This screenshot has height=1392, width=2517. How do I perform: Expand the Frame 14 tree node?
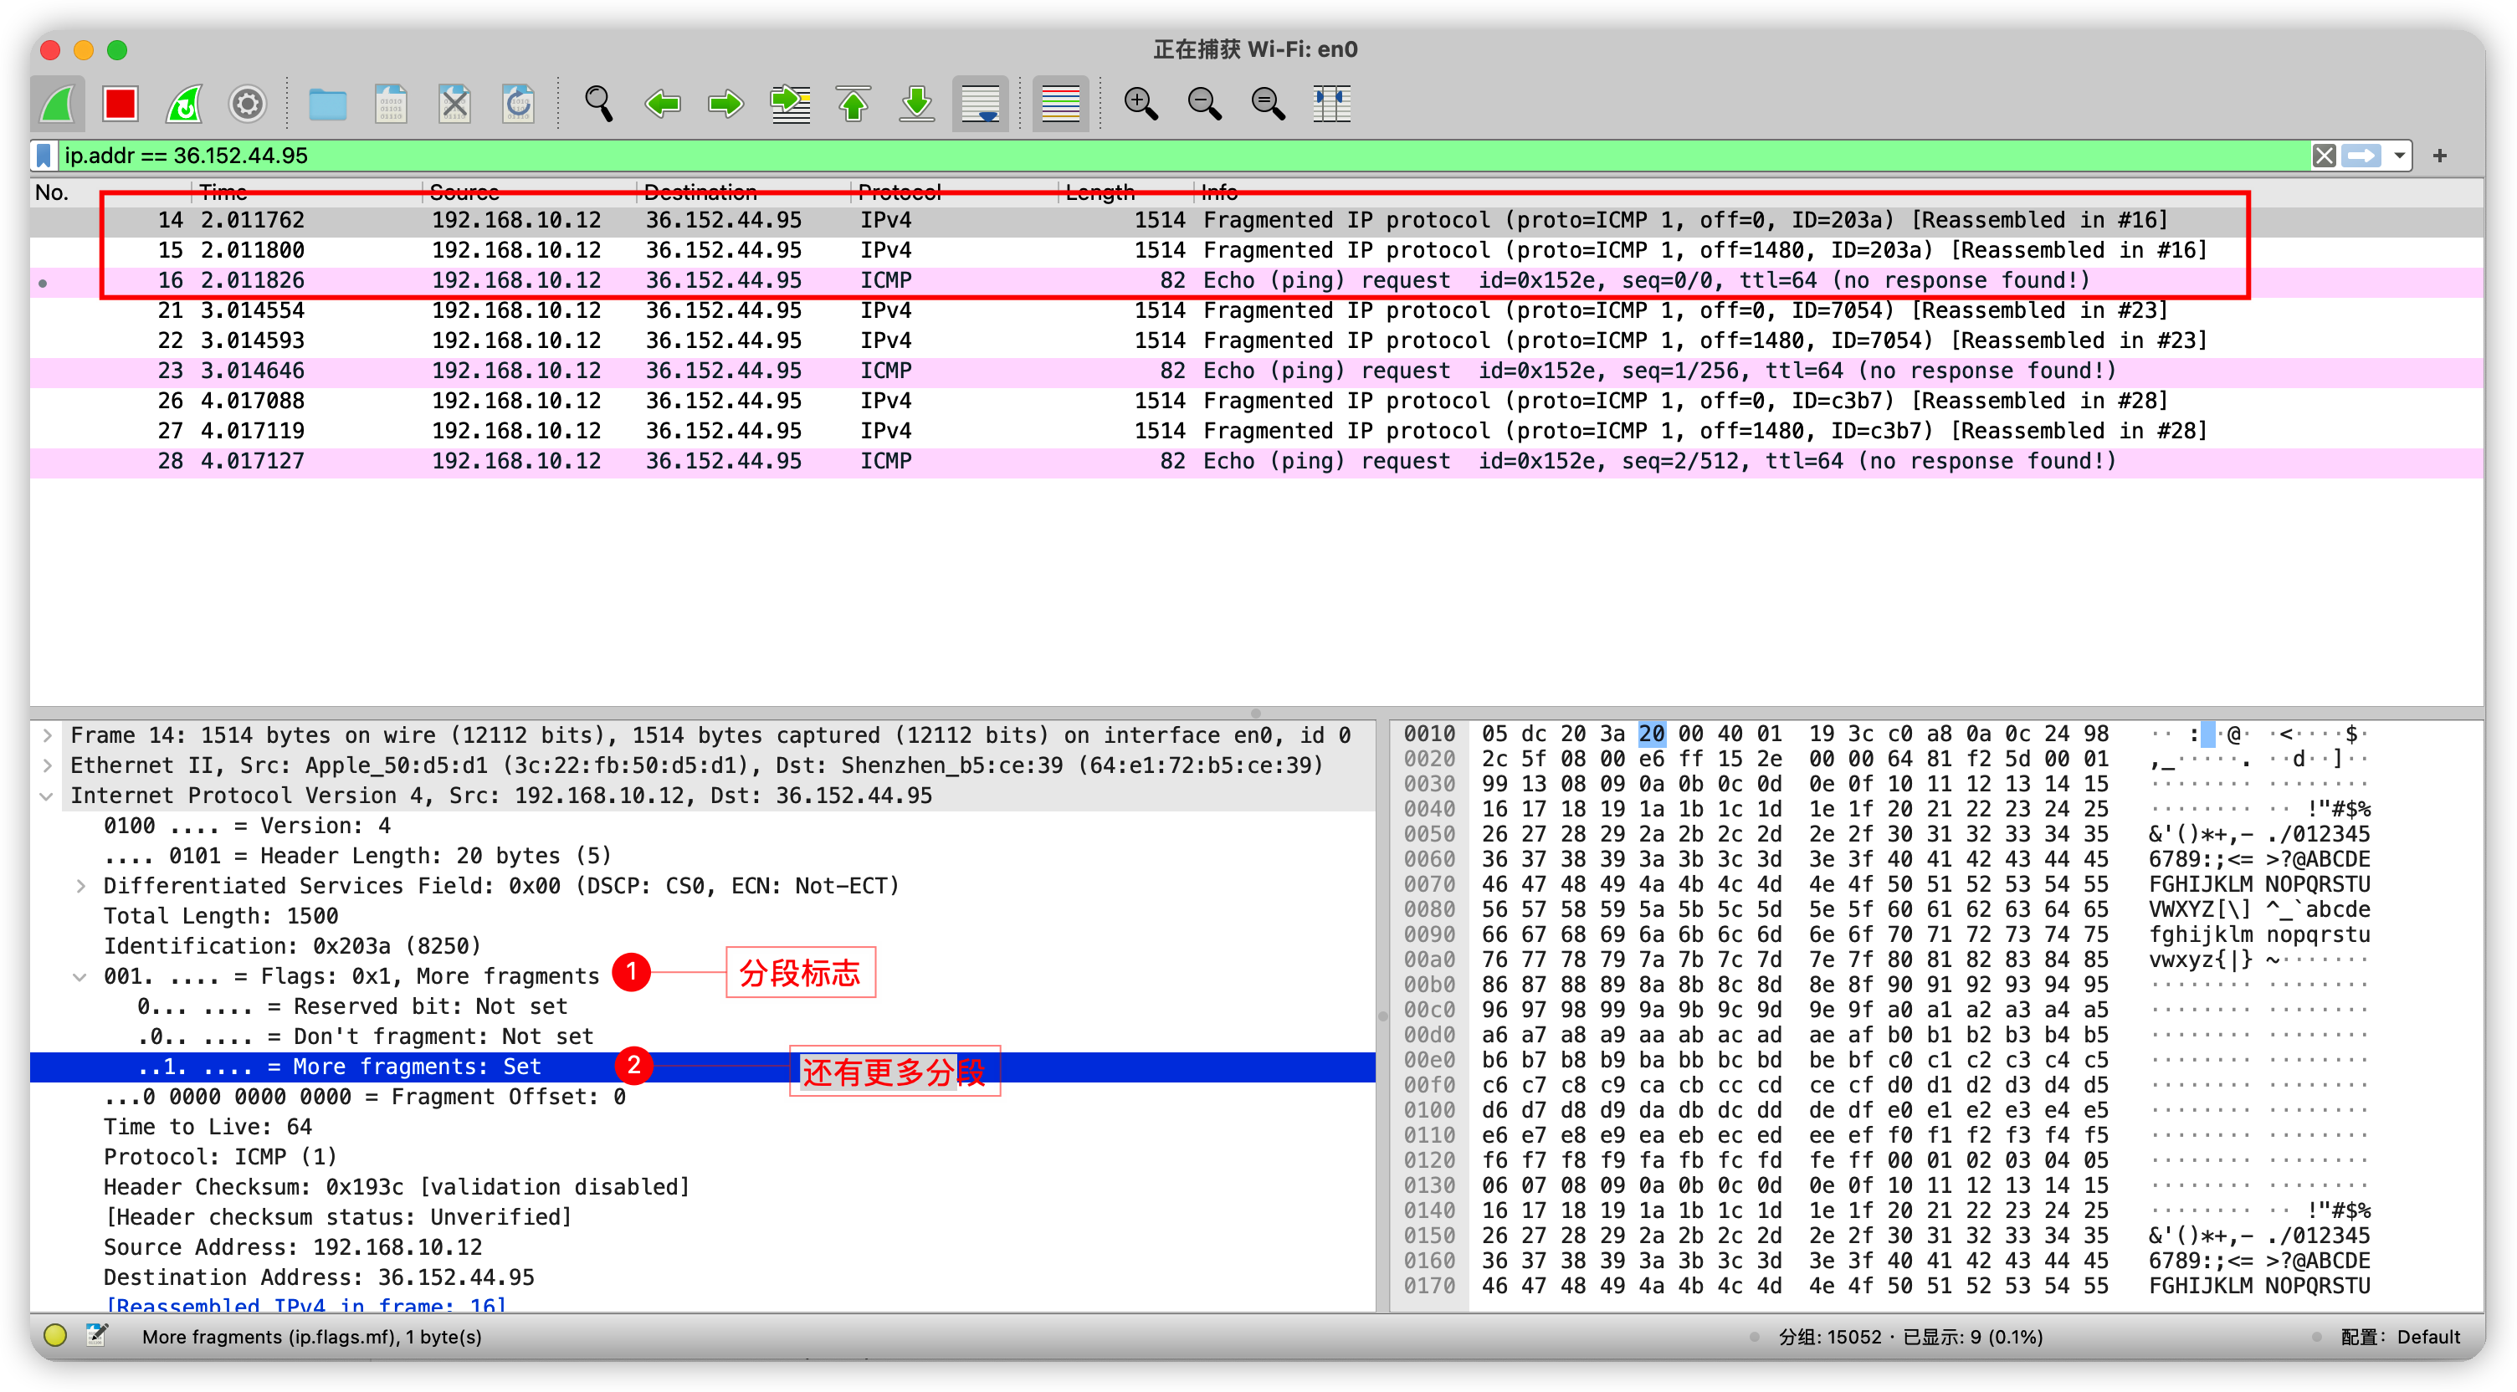click(x=47, y=735)
